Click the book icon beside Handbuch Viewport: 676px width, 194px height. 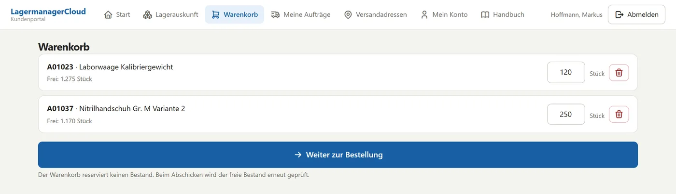coord(485,14)
